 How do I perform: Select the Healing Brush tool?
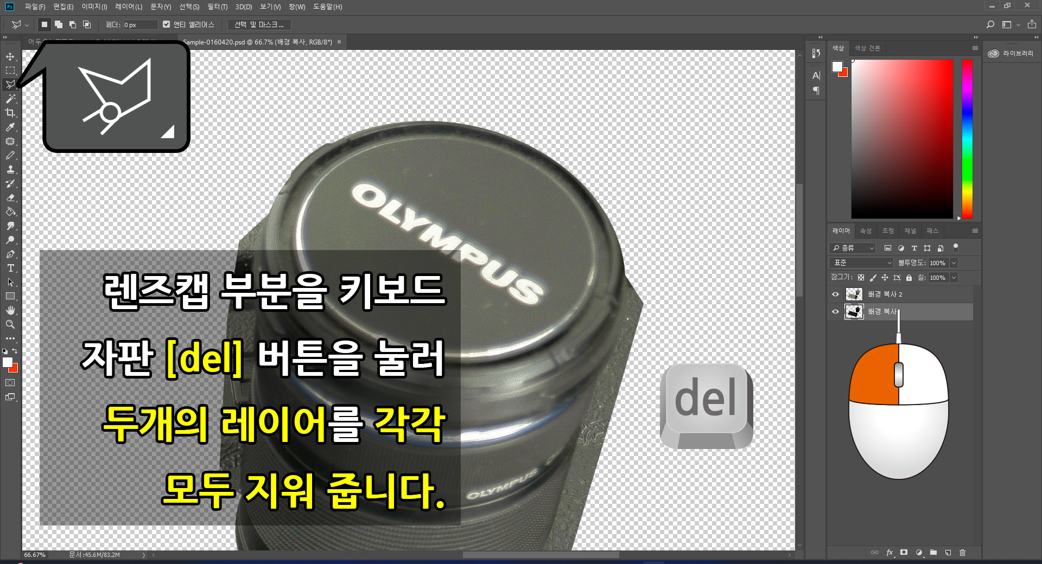click(x=10, y=141)
